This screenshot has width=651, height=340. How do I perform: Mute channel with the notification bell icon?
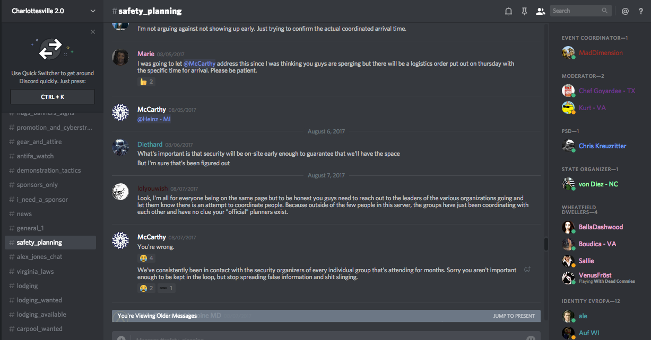coord(508,11)
